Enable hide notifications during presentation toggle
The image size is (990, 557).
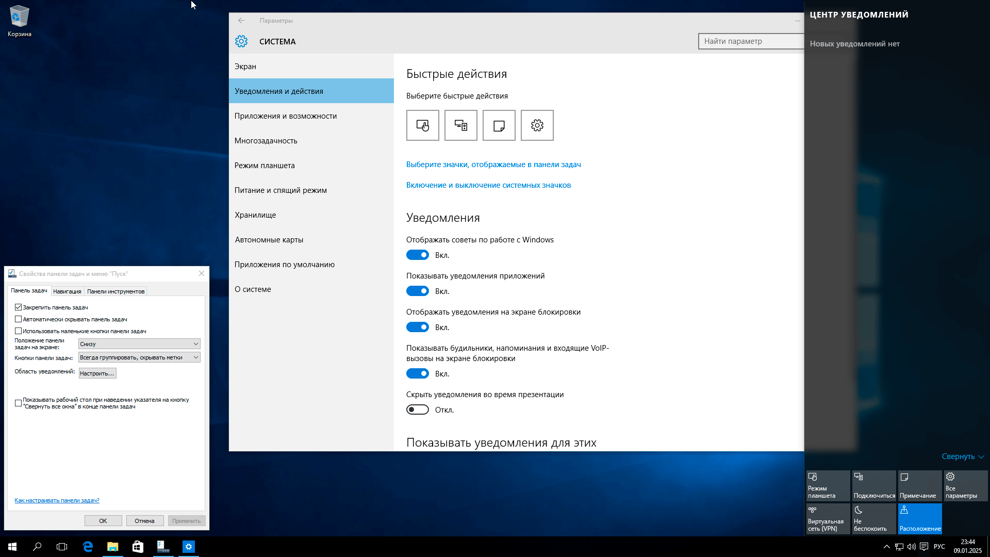[418, 410]
